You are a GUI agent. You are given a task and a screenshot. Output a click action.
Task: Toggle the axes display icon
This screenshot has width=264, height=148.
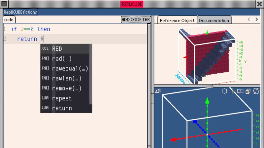coord(233,91)
